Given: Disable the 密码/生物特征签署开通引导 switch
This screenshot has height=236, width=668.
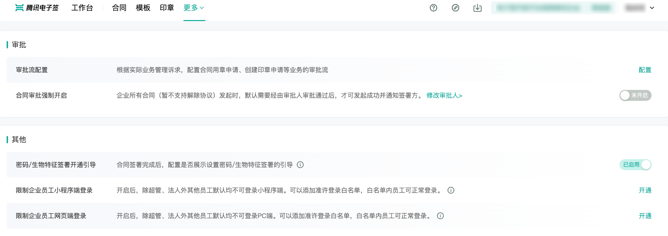Looking at the screenshot, I should [635, 165].
